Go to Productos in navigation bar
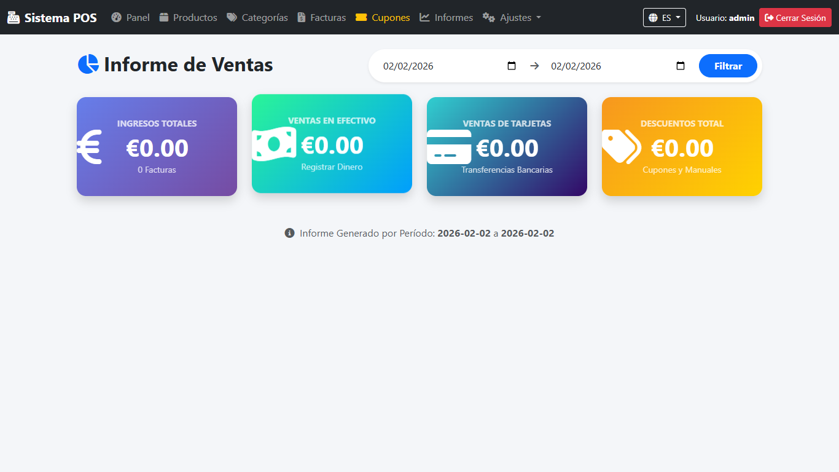The width and height of the screenshot is (839, 472). (x=188, y=18)
